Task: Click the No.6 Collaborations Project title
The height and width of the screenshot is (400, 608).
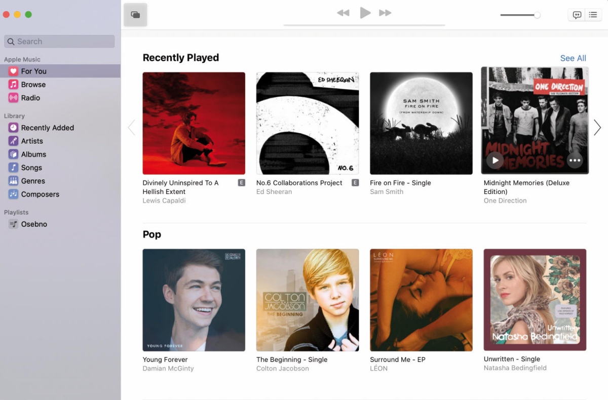Action: pos(299,183)
